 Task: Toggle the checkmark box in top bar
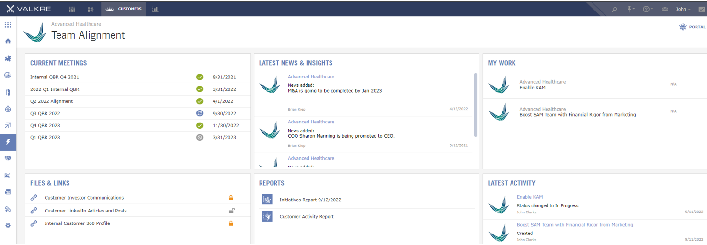(701, 9)
